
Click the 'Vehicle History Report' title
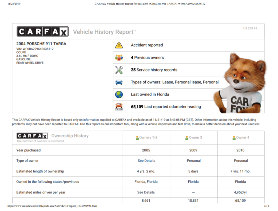point(105,32)
